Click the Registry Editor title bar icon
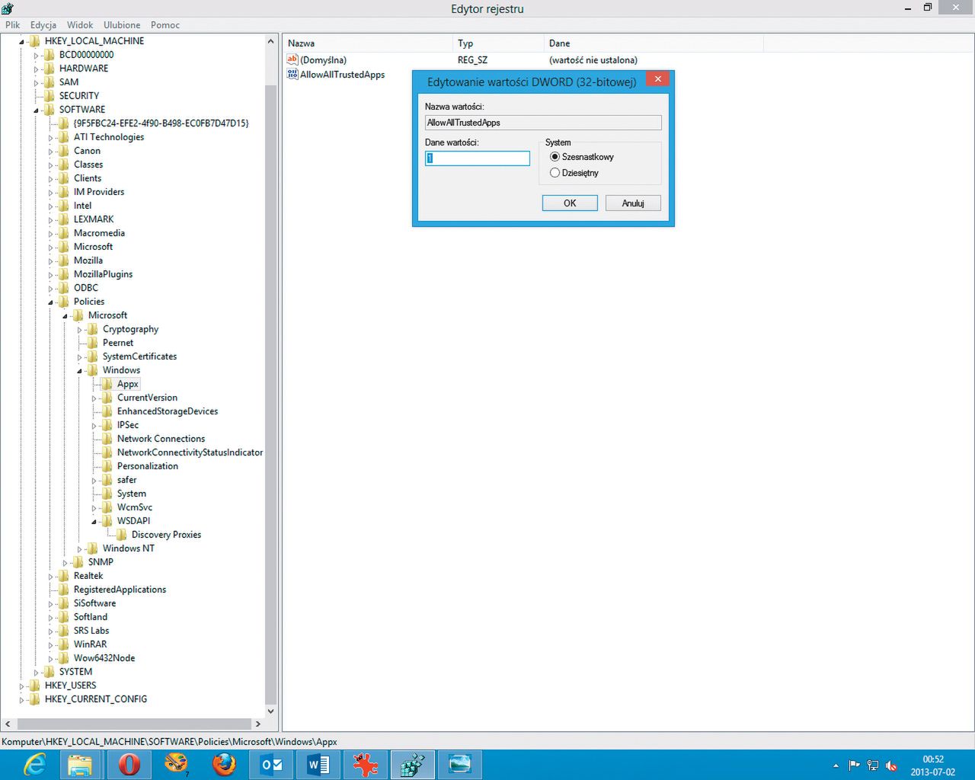This screenshot has height=780, width=975. point(8,9)
